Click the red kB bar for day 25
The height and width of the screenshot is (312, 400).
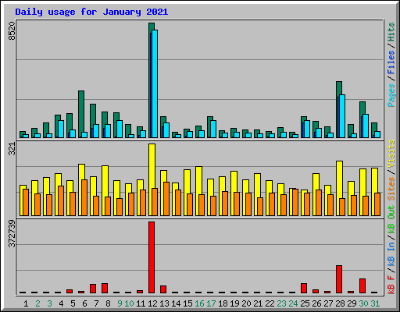304,289
